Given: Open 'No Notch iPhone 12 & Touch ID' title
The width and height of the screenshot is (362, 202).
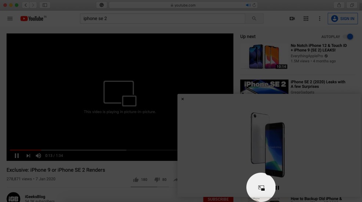Looking at the screenshot, I should (x=319, y=48).
